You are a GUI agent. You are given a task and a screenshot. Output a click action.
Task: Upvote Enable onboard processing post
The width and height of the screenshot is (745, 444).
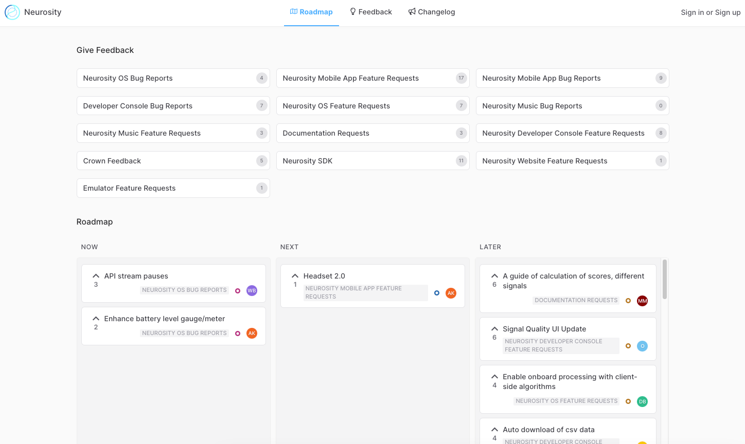coord(494,380)
